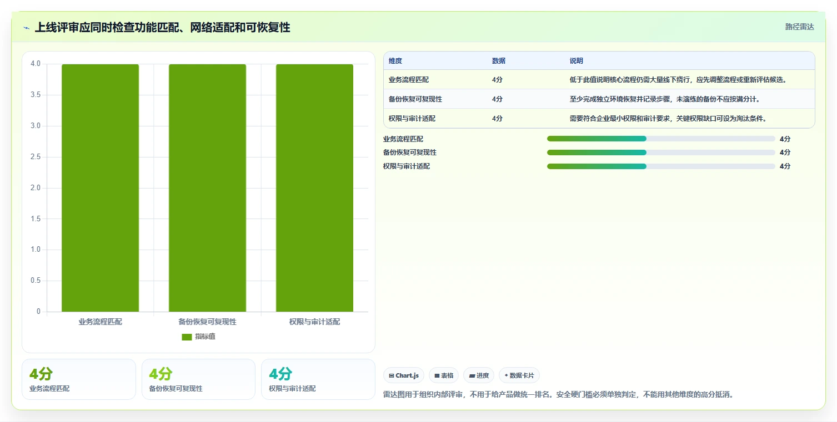The width and height of the screenshot is (837, 422).
Task: Click the 1.5 tick on the chart y-axis
Action: tap(36, 219)
